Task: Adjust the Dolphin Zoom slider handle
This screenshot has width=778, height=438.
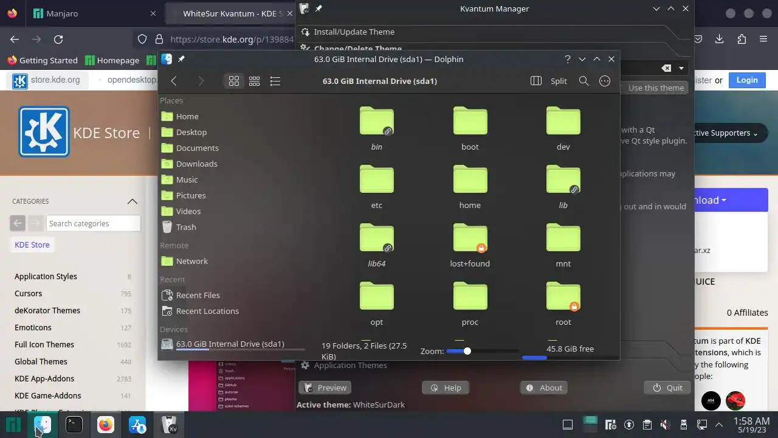Action: pos(467,351)
